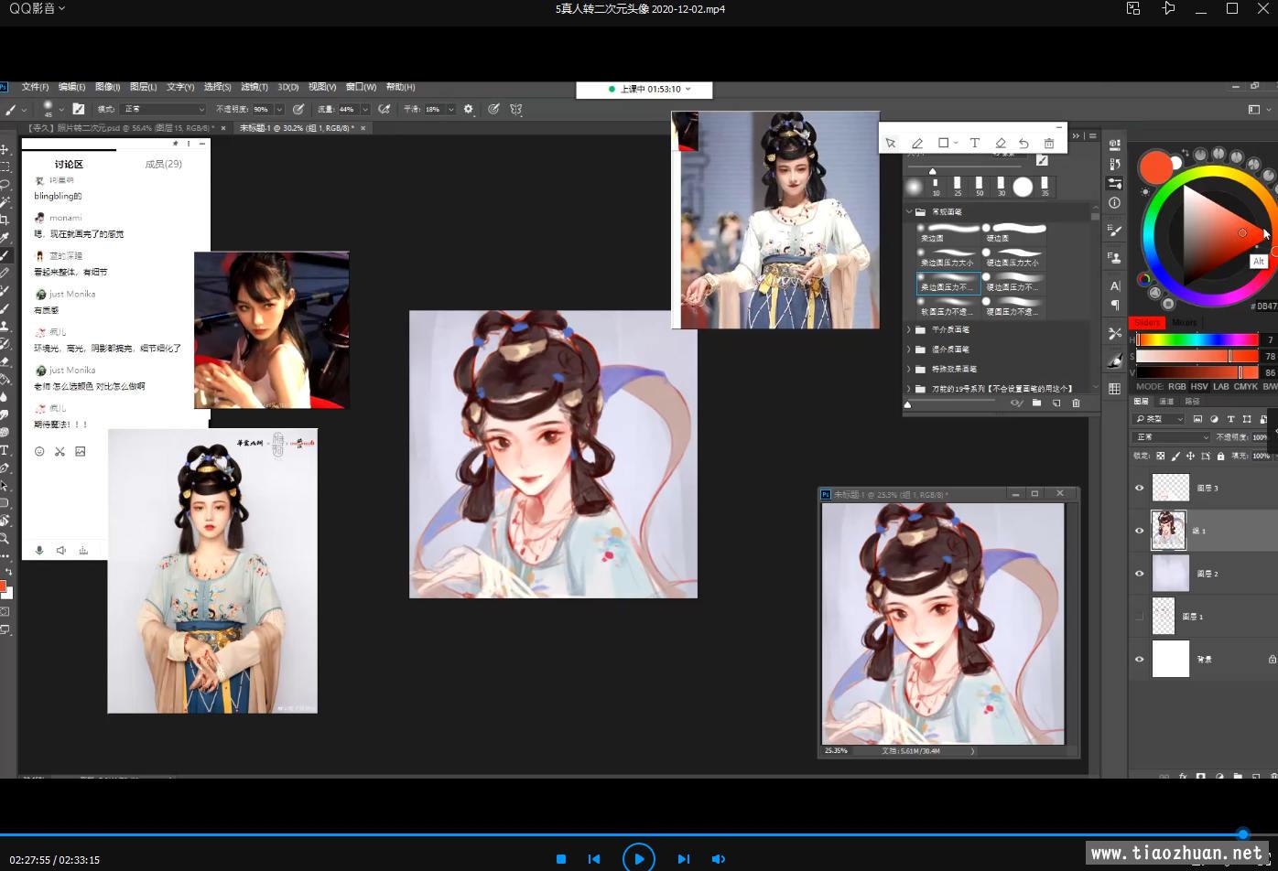This screenshot has width=1278, height=871.
Task: Select the Type tool in left toolbar
Action: click(x=5, y=450)
